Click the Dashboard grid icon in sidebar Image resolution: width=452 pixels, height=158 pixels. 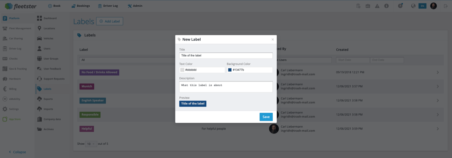[x=40, y=18]
